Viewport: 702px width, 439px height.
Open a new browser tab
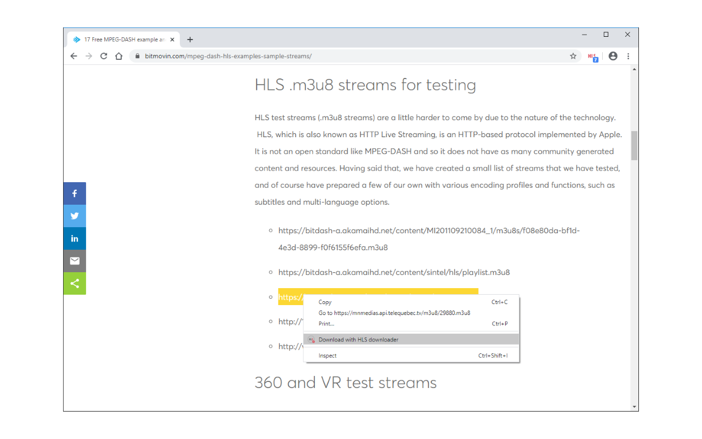point(190,39)
